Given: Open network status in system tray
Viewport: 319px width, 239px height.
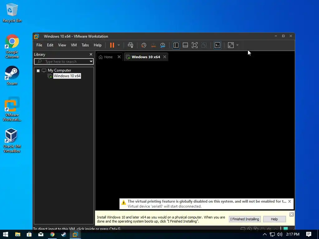Looking at the screenshot, I should (x=272, y=234).
